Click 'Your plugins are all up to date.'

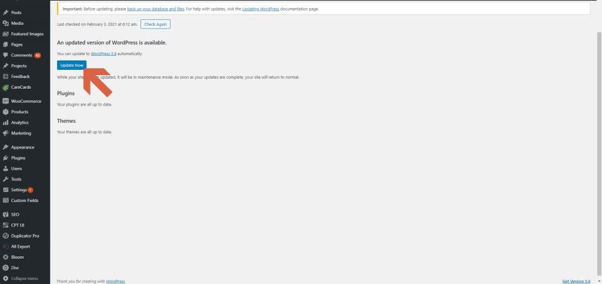pyautogui.click(x=85, y=104)
